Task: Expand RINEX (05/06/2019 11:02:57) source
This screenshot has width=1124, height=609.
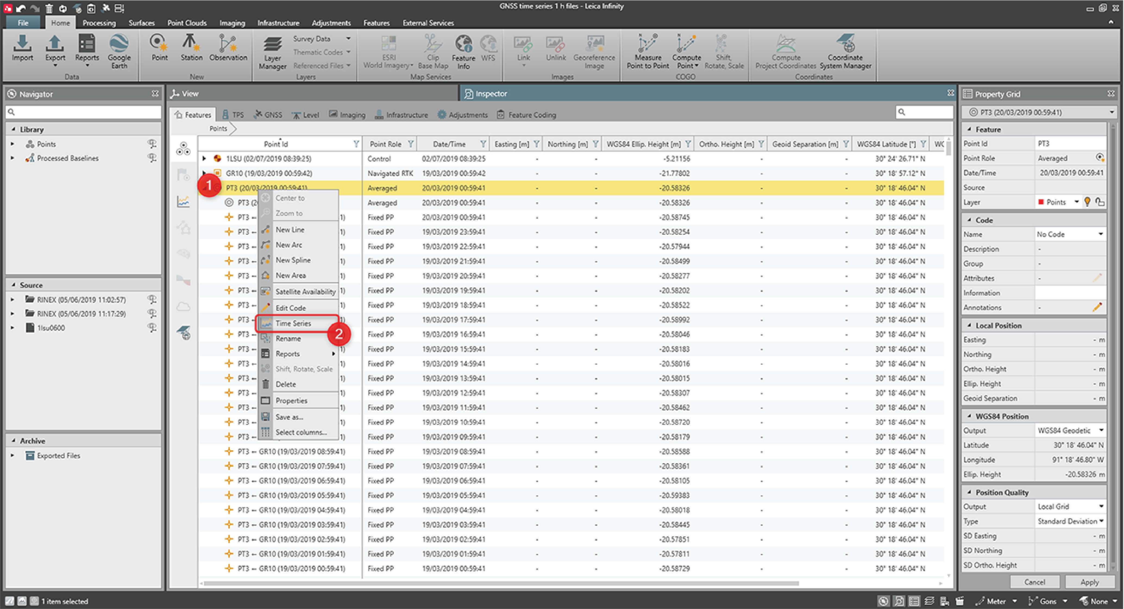Action: click(13, 300)
